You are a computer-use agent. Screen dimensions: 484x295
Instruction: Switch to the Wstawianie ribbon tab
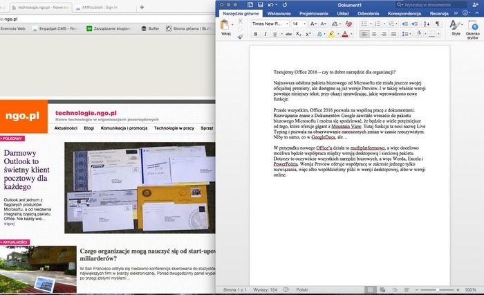coord(278,13)
